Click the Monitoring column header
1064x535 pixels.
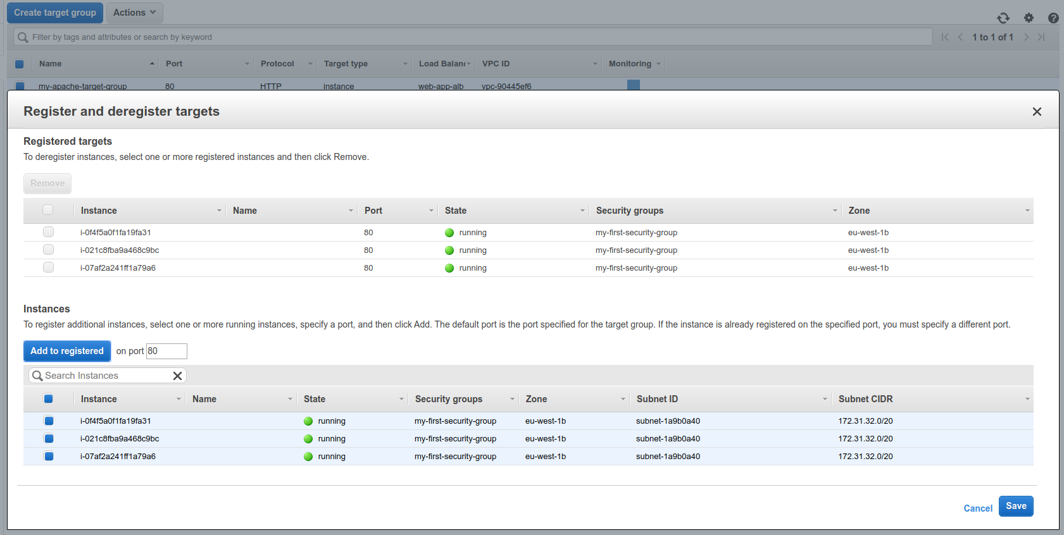[x=630, y=64]
